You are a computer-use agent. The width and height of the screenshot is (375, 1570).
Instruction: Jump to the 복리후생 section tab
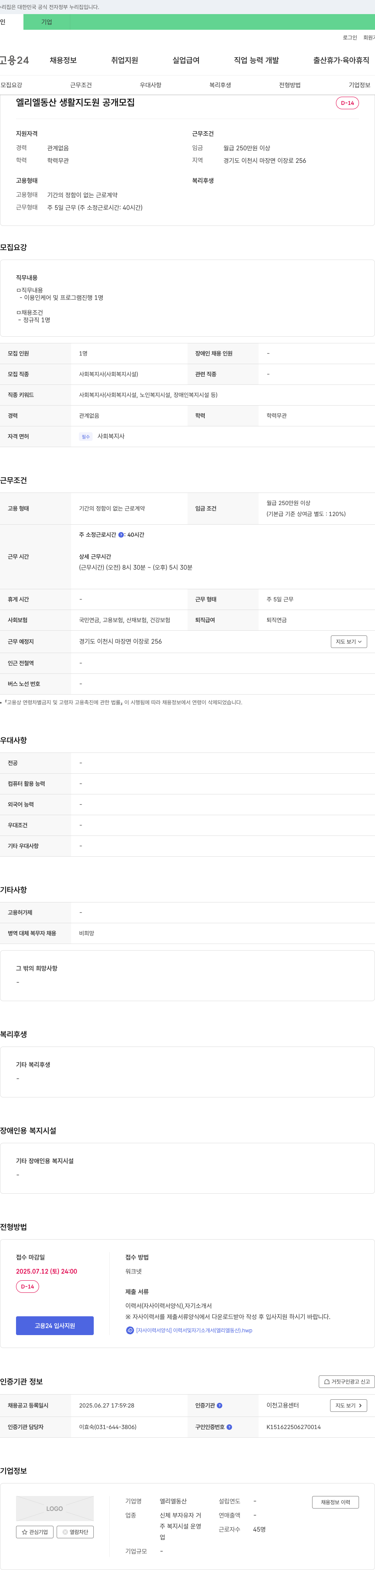pos(220,85)
